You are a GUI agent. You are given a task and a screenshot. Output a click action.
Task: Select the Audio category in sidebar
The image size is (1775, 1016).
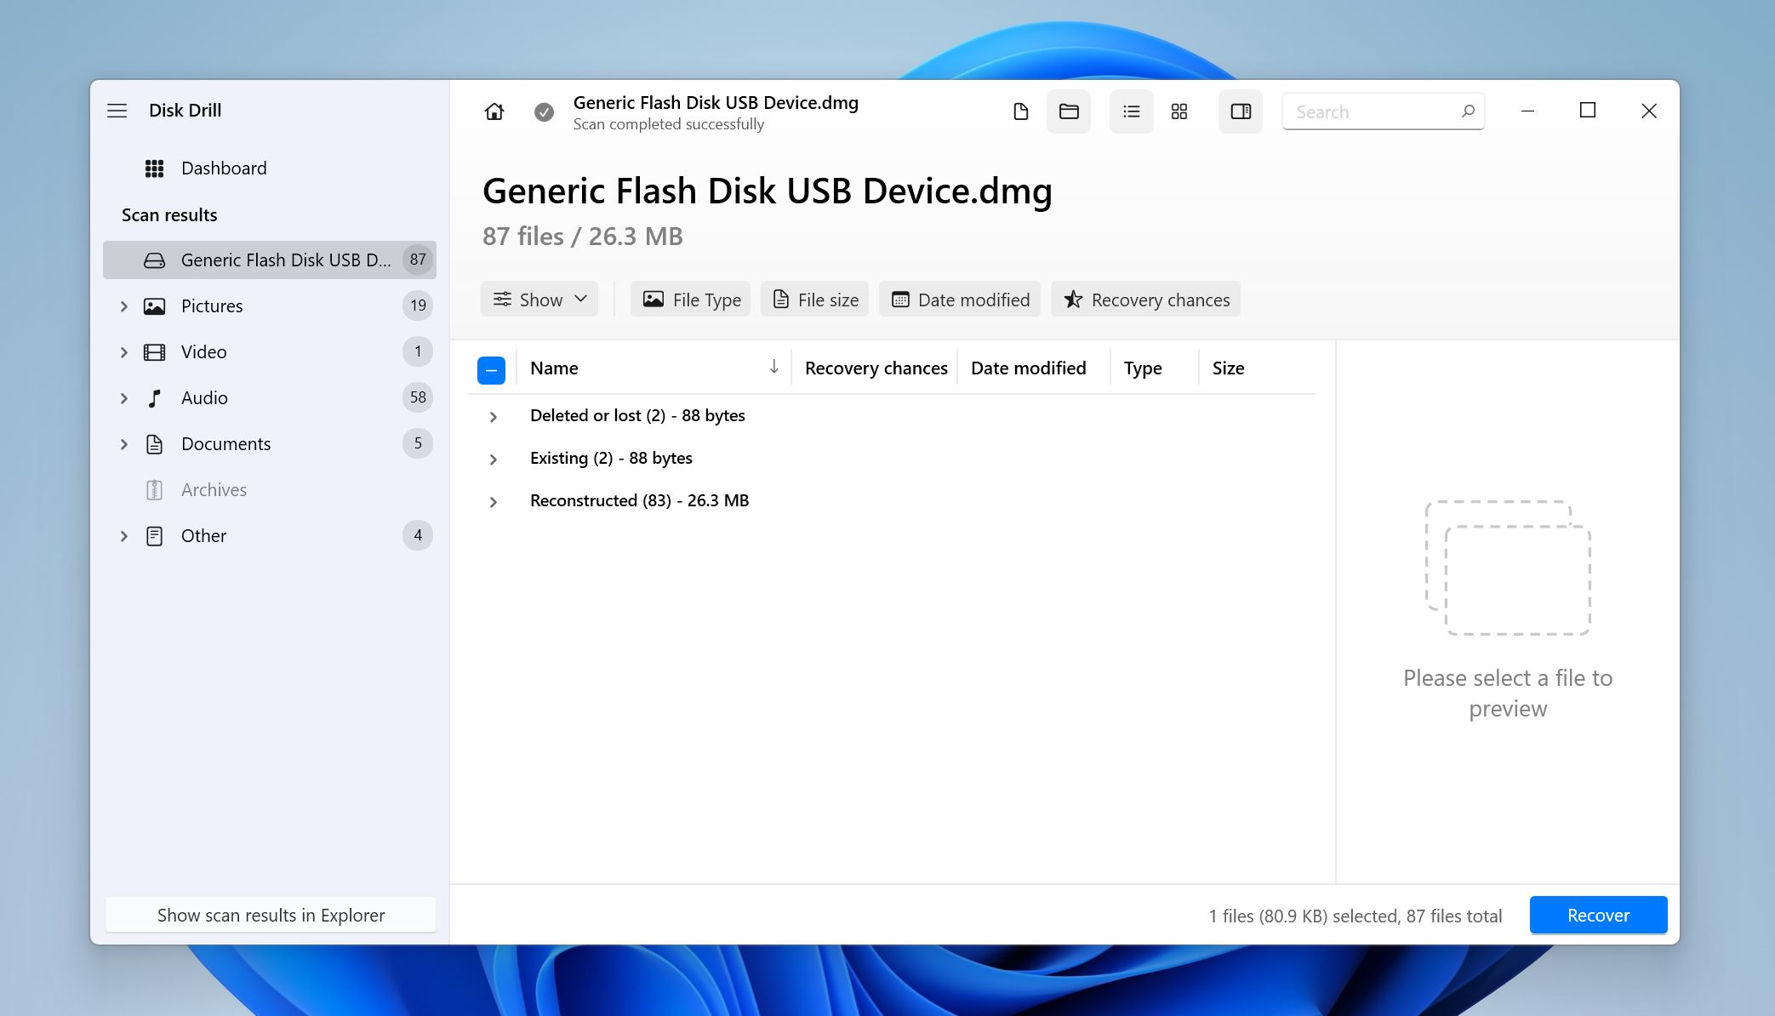click(x=203, y=397)
